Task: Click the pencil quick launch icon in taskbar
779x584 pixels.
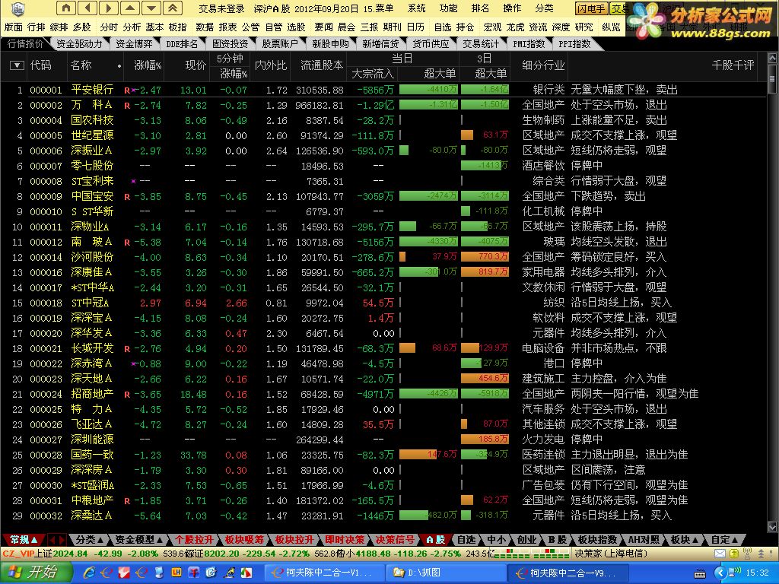Action: coord(230,573)
